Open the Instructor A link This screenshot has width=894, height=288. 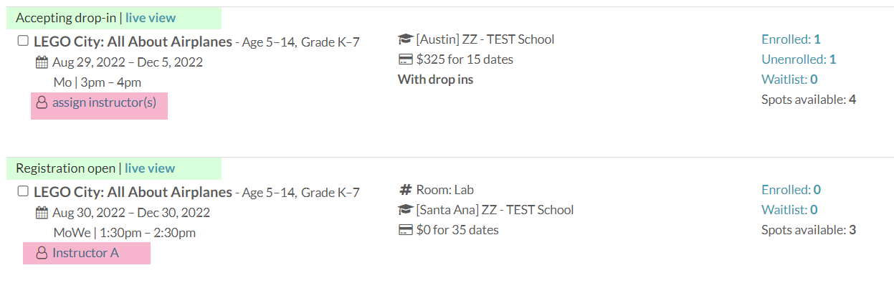85,253
